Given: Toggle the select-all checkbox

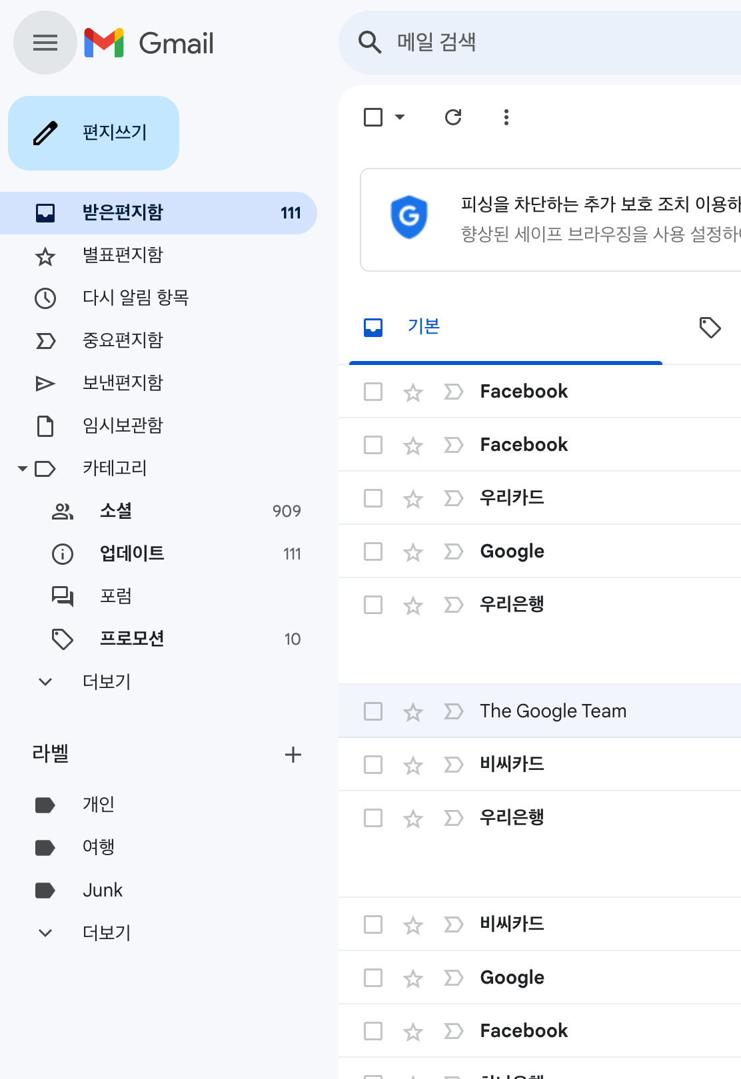Looking at the screenshot, I should coord(373,117).
